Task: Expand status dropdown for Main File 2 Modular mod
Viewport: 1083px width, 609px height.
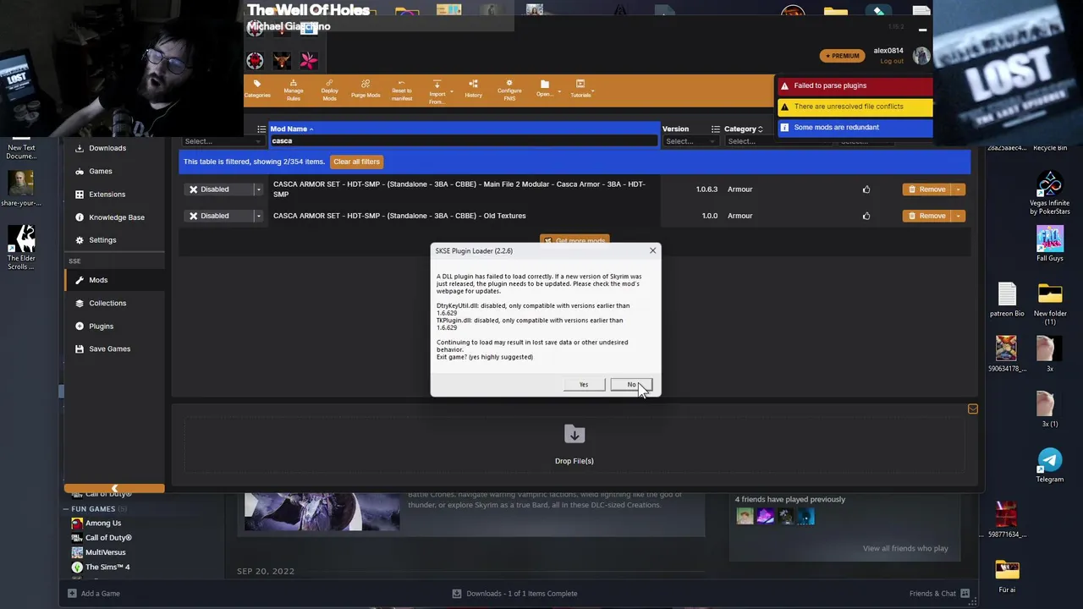Action: (x=258, y=189)
